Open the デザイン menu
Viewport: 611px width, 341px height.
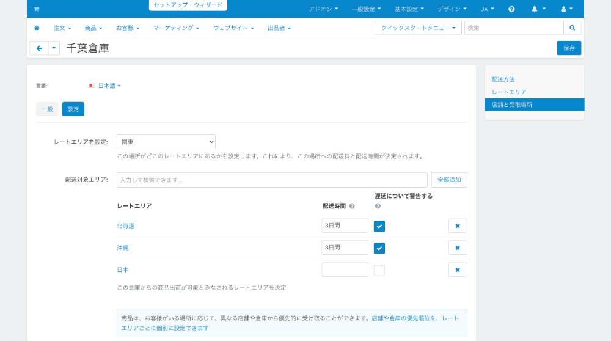pyautogui.click(x=452, y=9)
